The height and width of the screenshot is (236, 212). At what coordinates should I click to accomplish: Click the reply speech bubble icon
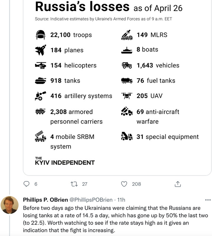27,184
